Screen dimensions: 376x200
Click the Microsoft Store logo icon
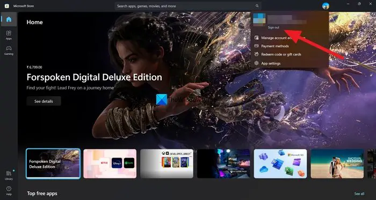click(x=6, y=6)
